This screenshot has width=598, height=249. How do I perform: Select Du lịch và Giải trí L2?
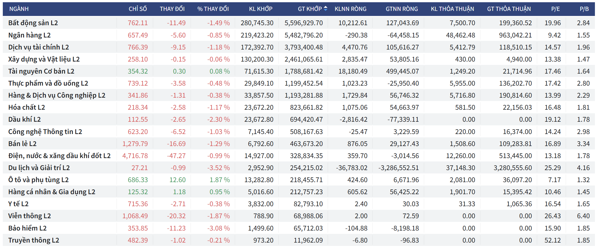pyautogui.click(x=39, y=168)
